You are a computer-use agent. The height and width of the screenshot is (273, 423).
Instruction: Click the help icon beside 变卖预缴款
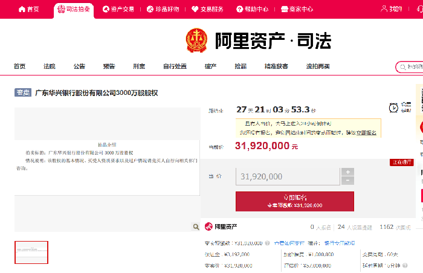coord(268,243)
